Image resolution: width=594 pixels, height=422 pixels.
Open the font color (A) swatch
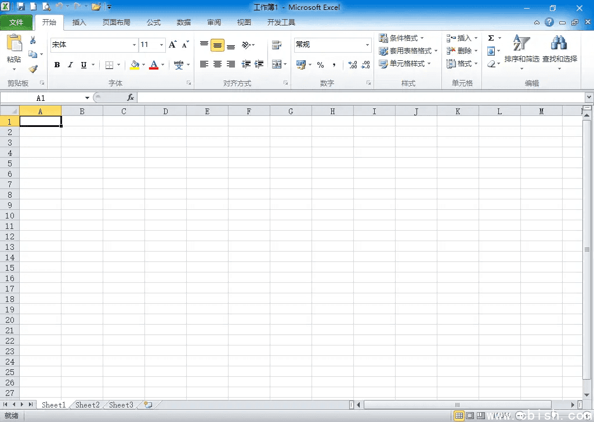pos(154,64)
